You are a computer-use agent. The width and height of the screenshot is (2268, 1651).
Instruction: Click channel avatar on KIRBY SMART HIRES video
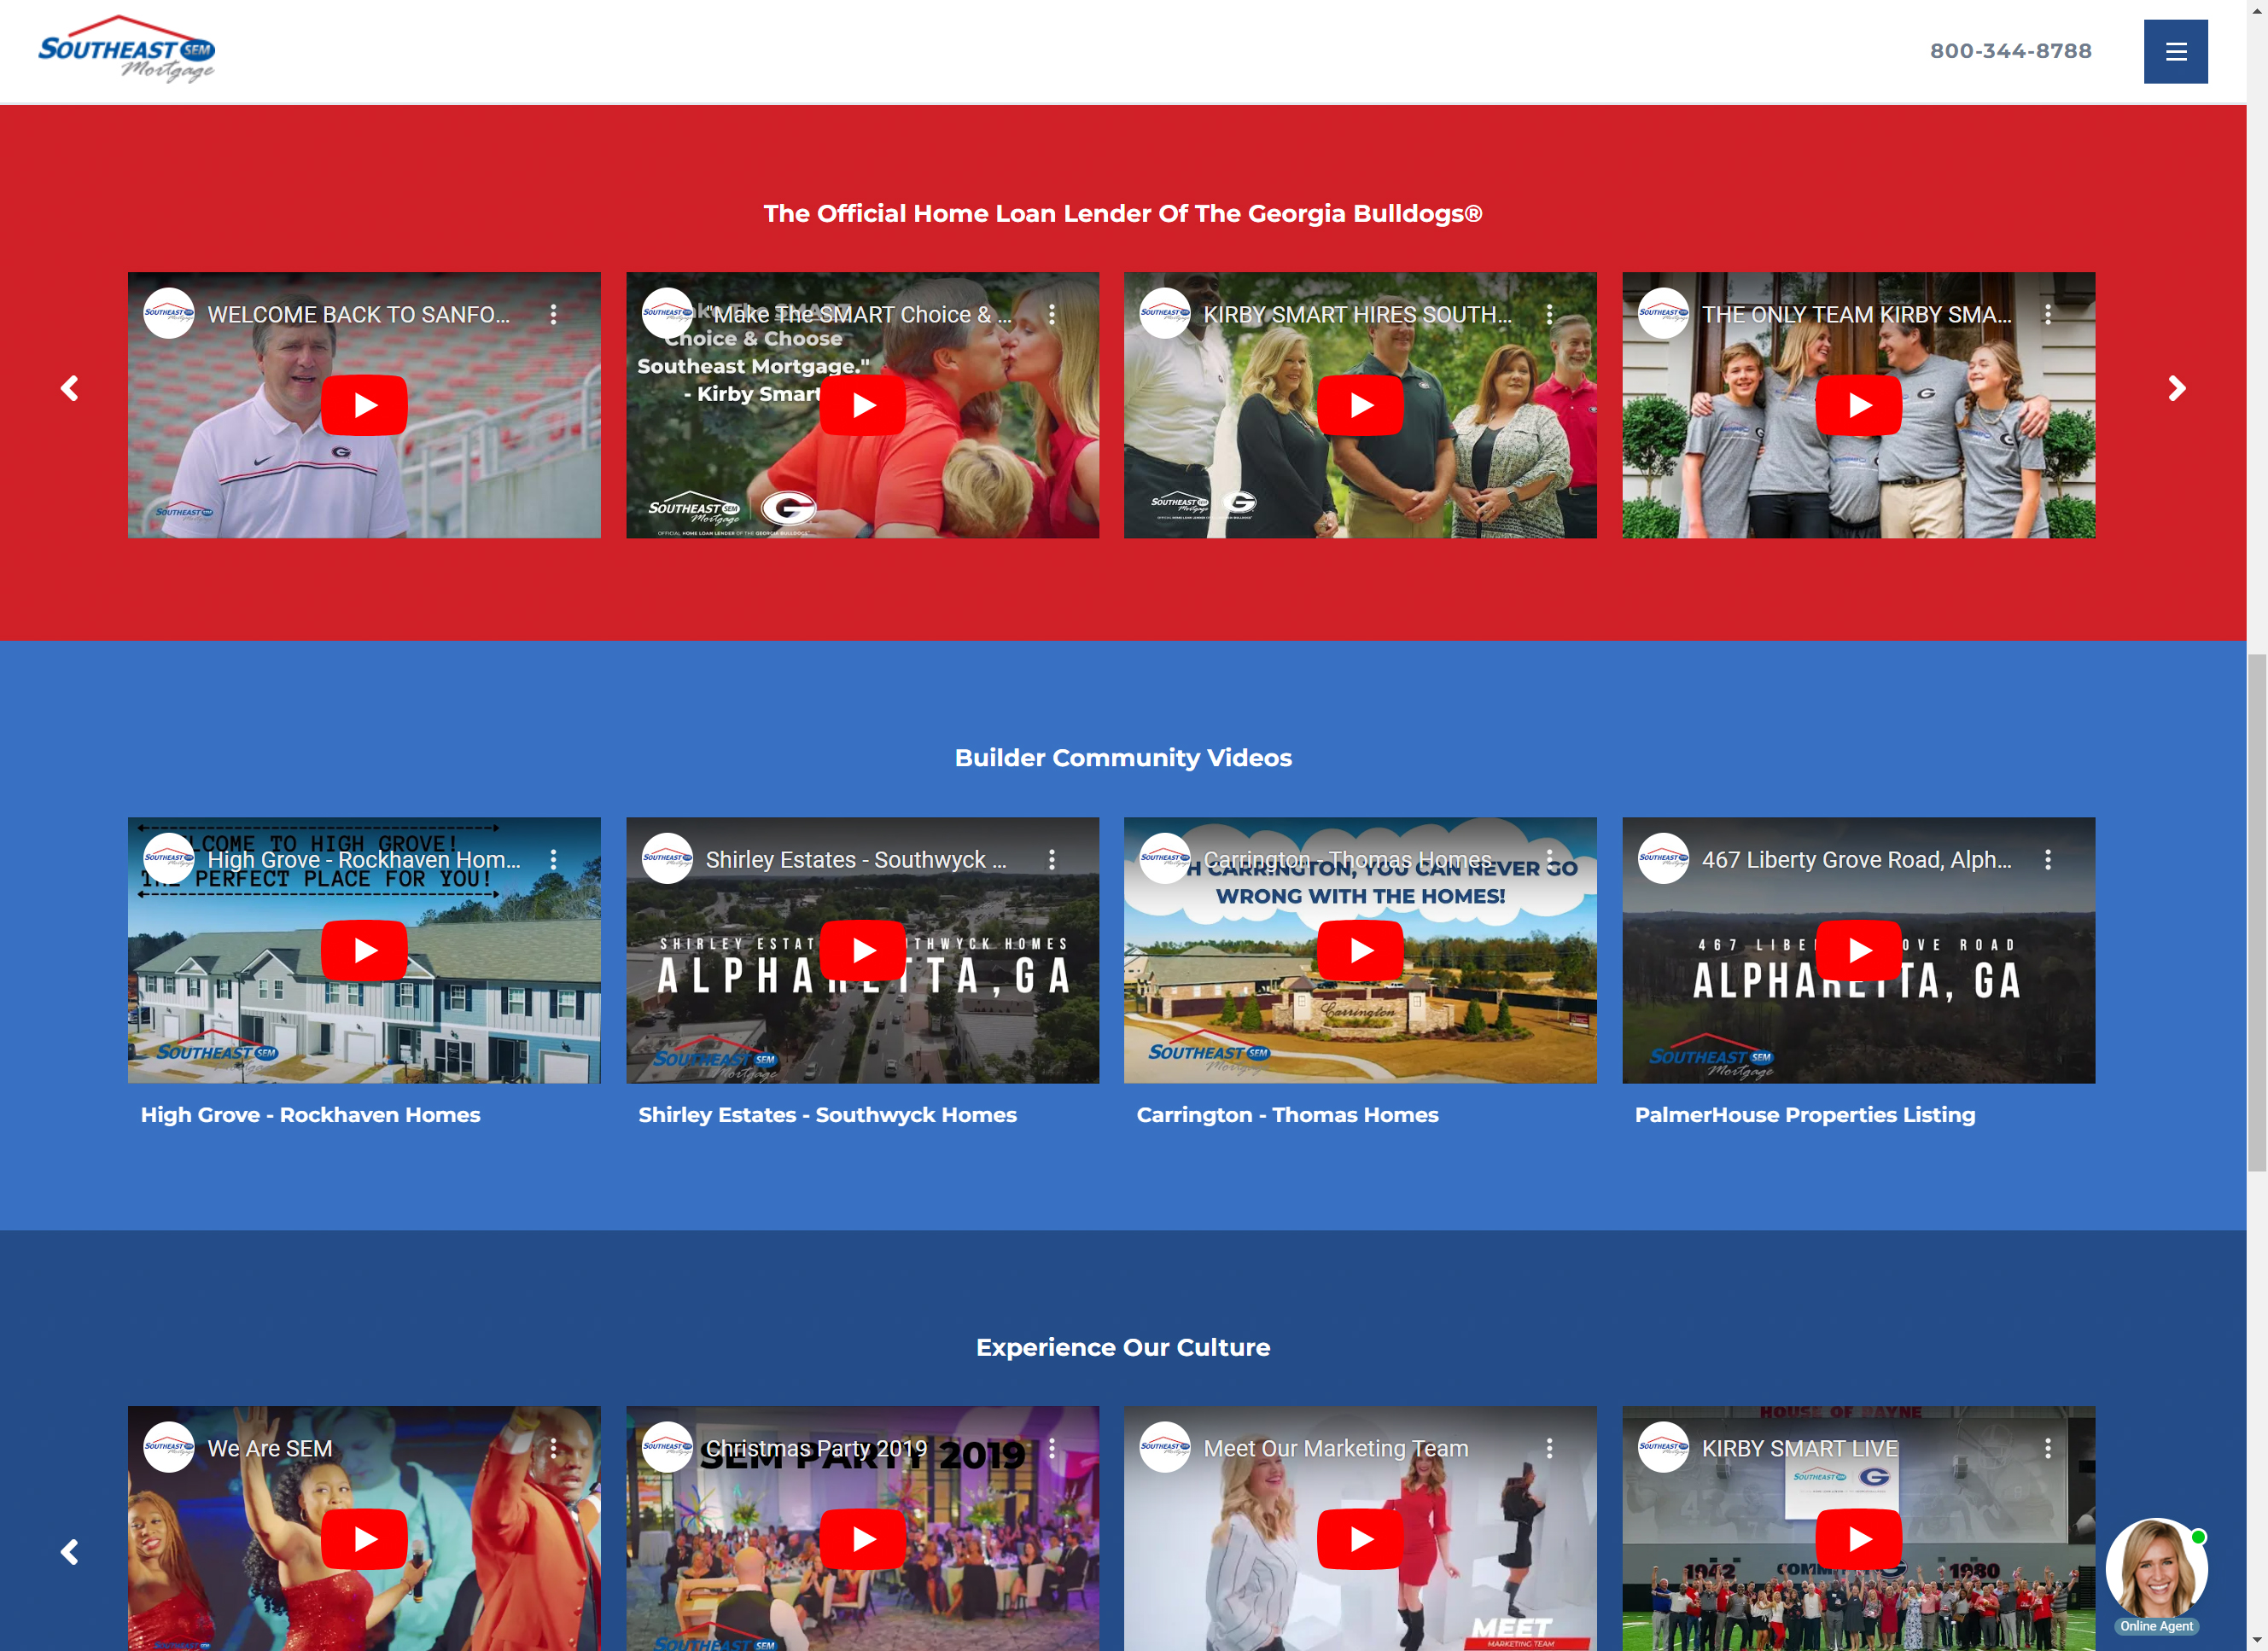tap(1165, 314)
